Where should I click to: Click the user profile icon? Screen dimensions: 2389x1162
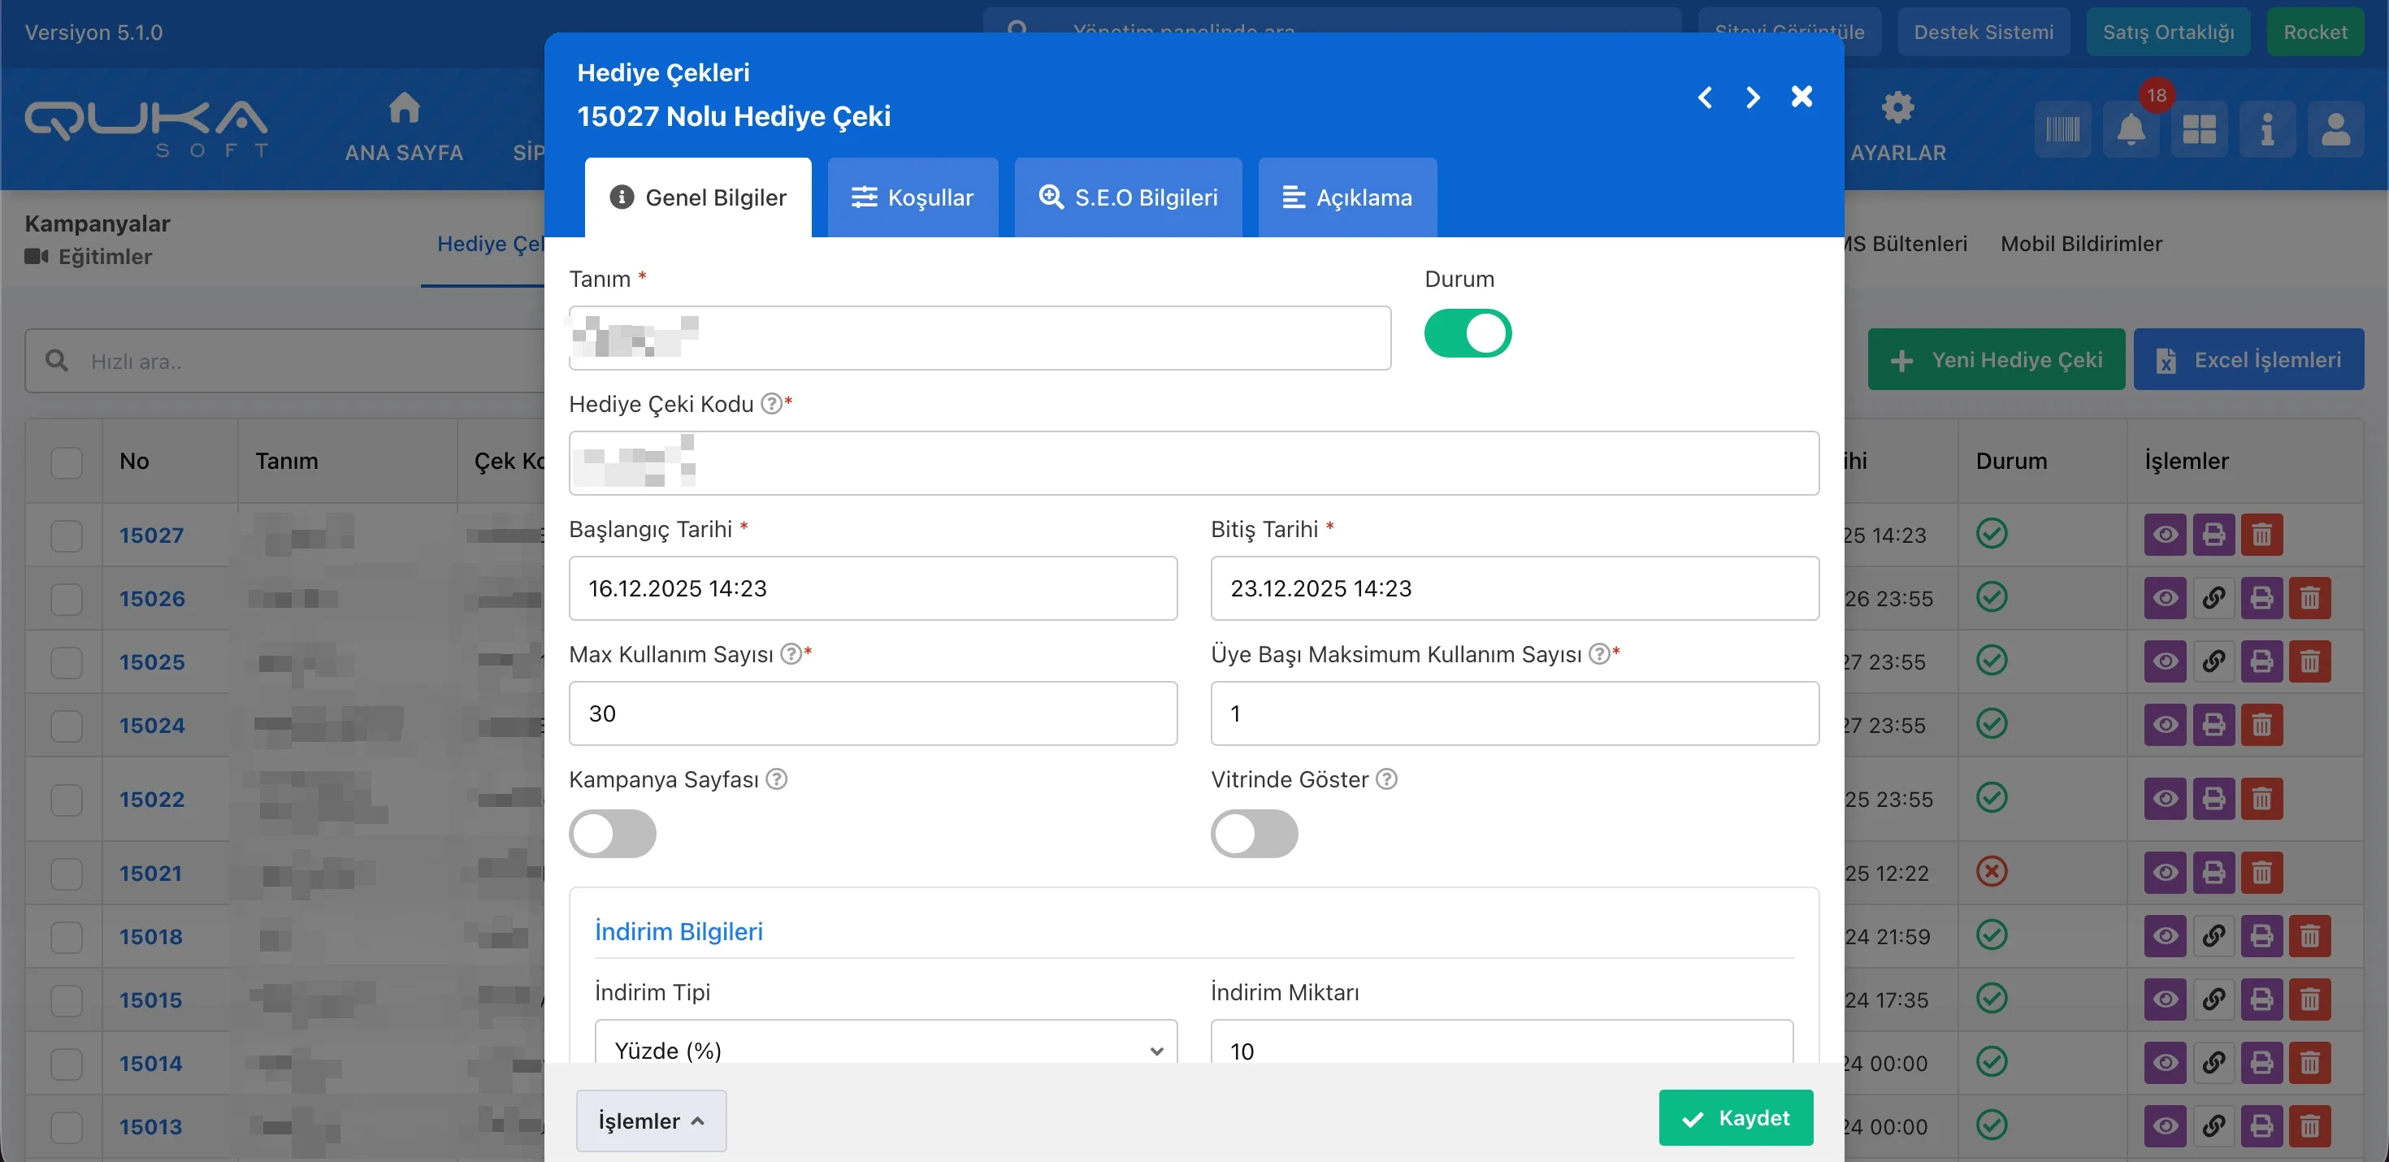2335,129
